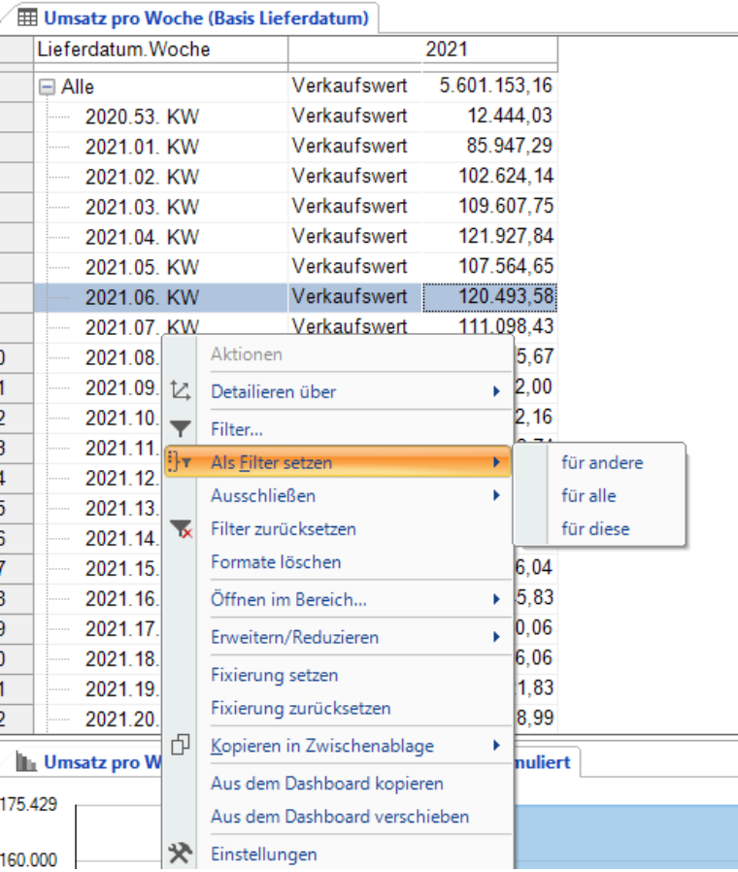The width and height of the screenshot is (738, 872).
Task: Select Als Filter setzen menu item
Action: 338,462
